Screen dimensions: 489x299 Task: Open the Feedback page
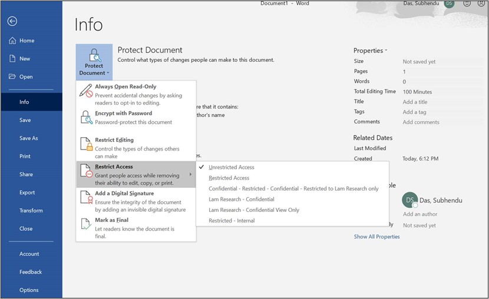(31, 272)
